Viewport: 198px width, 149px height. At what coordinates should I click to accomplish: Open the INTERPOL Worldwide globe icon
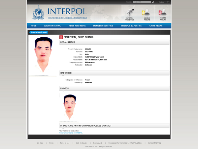click(130, 14)
